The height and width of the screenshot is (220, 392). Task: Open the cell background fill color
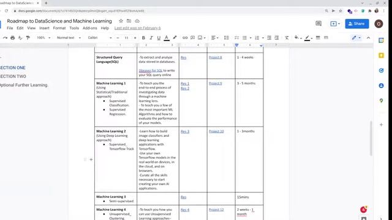[296, 38]
